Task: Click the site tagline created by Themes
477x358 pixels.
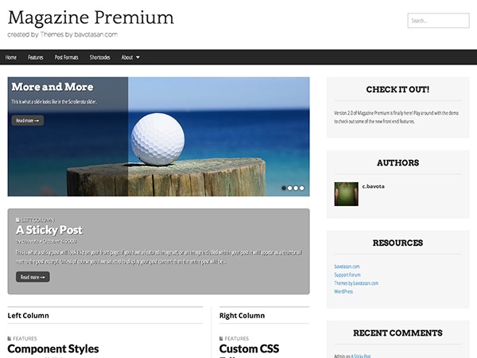Action: [63, 34]
